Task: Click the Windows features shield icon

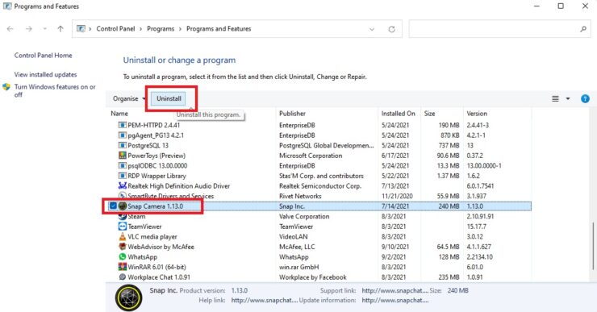Action: [x=6, y=87]
